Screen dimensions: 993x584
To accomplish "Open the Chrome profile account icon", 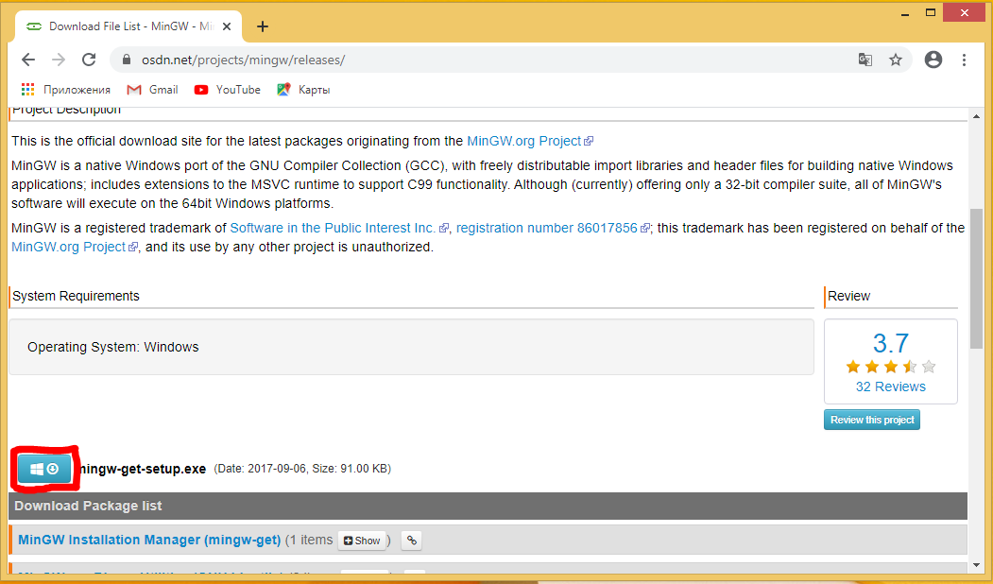I will (933, 60).
